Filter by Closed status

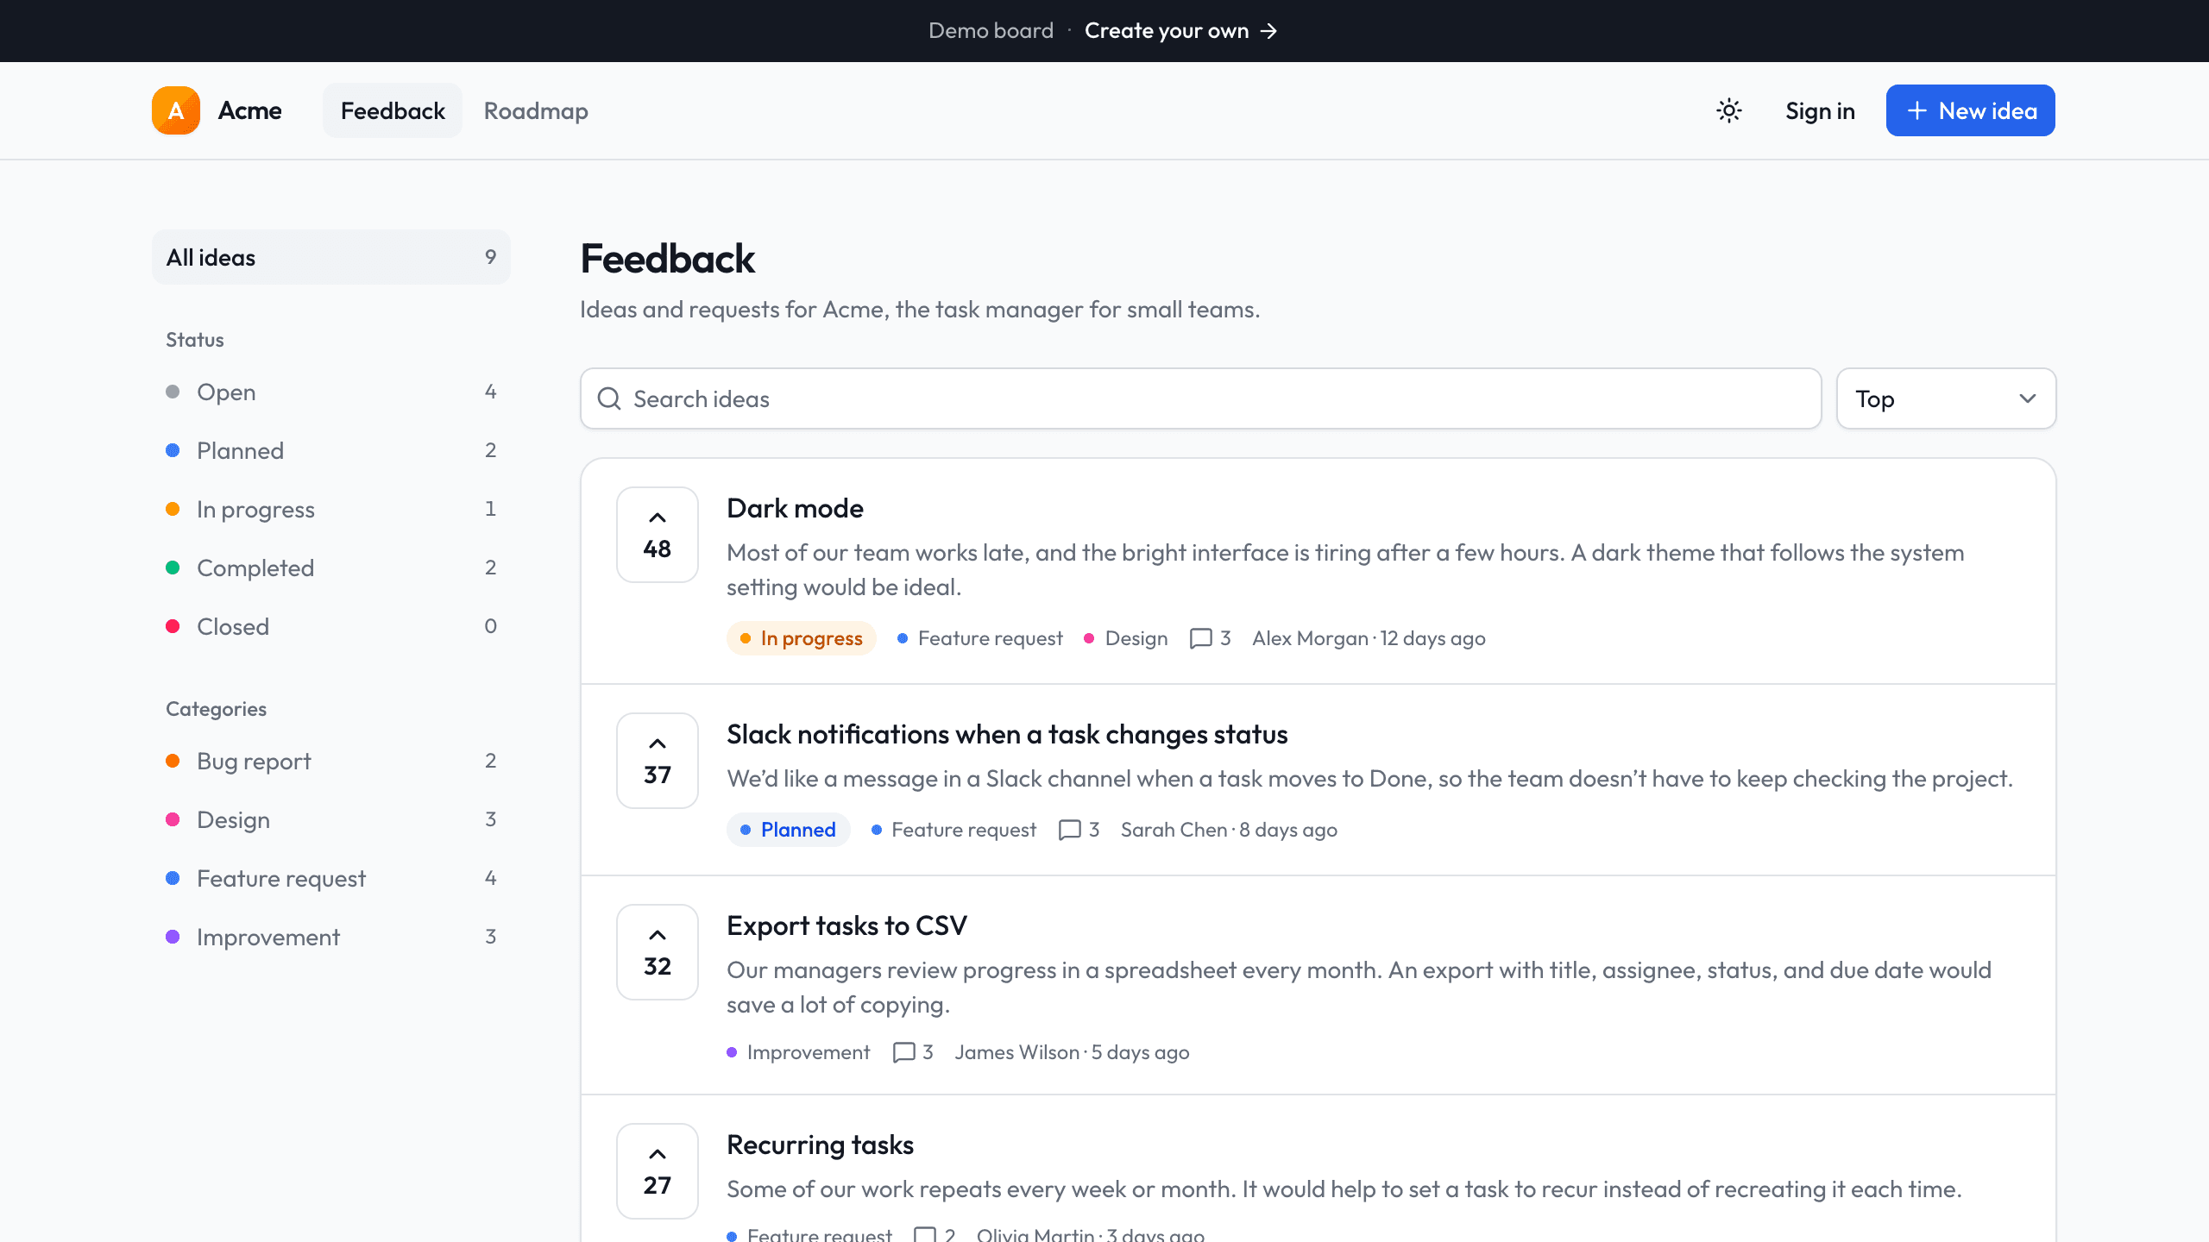[x=331, y=626]
